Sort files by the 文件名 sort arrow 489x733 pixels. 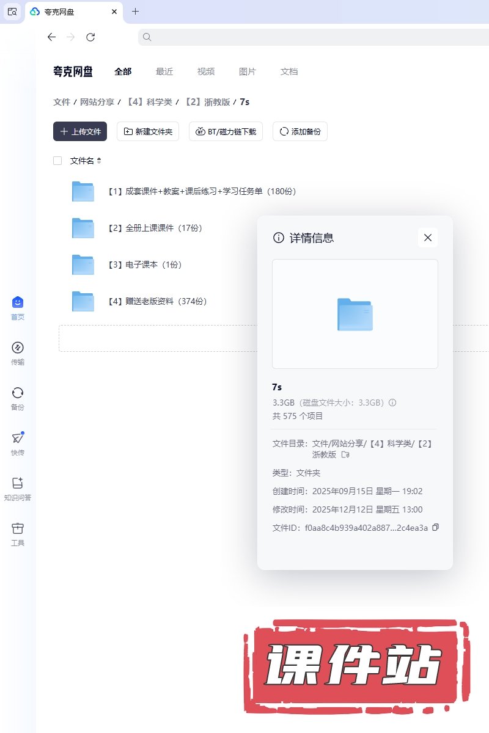99,161
